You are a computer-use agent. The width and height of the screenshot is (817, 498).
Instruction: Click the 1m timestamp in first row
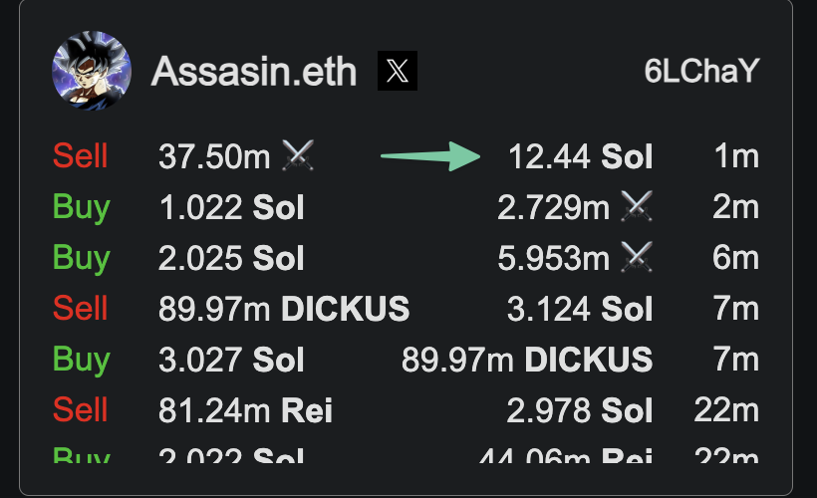pos(736,155)
